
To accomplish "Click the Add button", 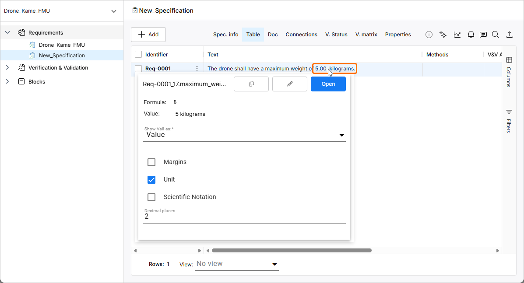I will (148, 35).
